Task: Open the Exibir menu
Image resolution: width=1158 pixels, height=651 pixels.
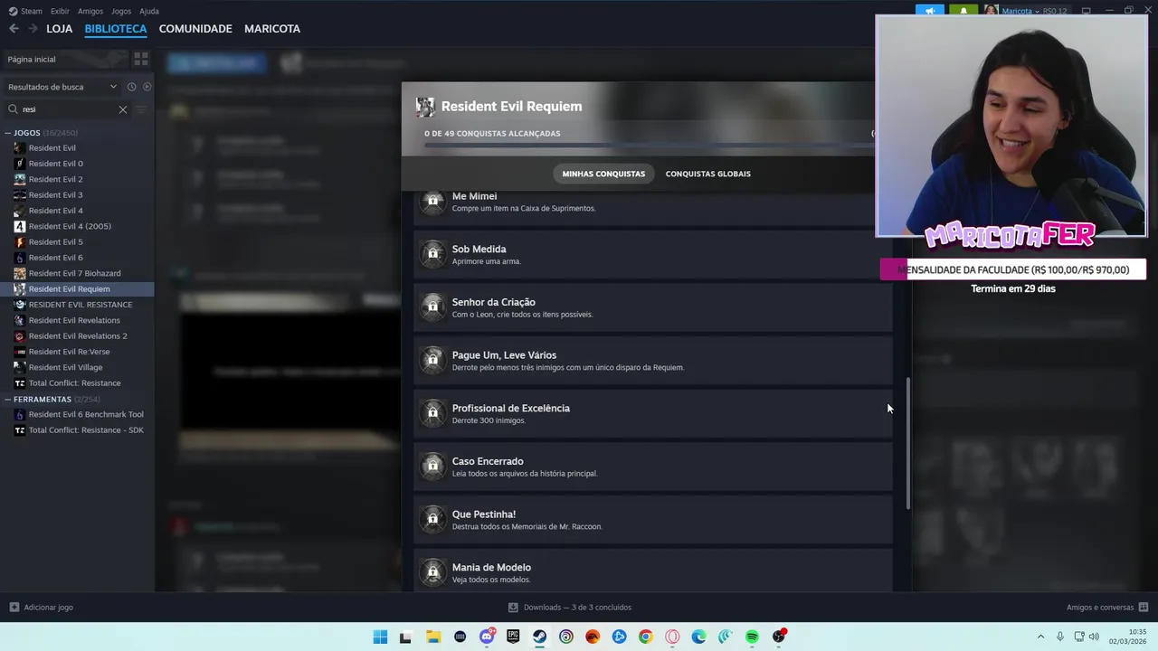Action: point(60,11)
